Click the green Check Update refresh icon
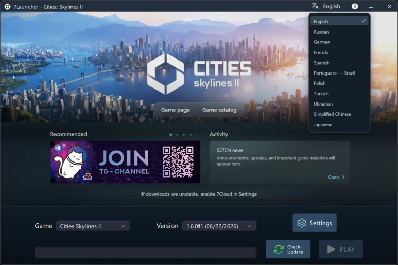 [x=279, y=249]
